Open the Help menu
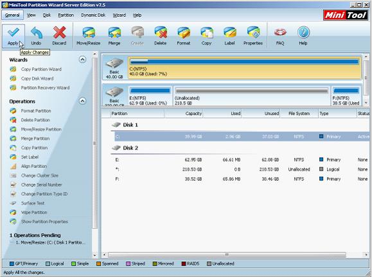The image size is (372, 277). point(137,15)
